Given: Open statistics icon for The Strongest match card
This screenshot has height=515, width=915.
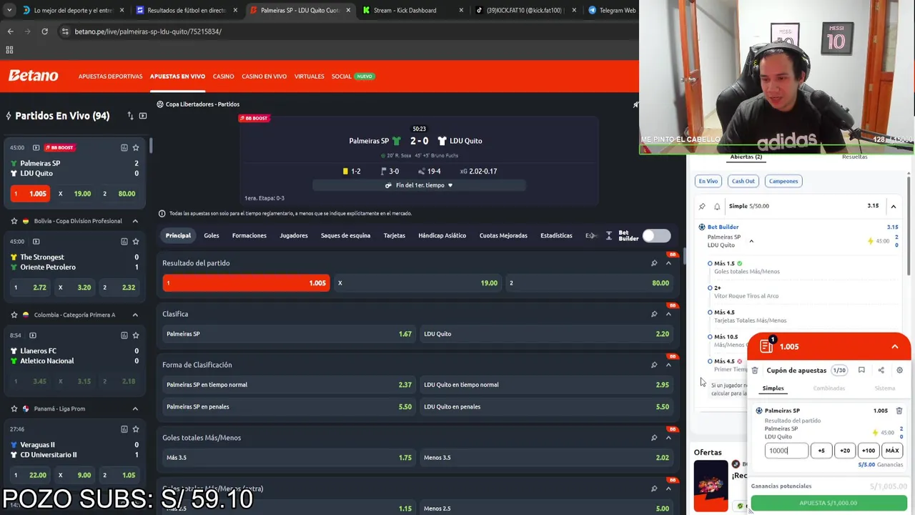Looking at the screenshot, I should click(124, 241).
